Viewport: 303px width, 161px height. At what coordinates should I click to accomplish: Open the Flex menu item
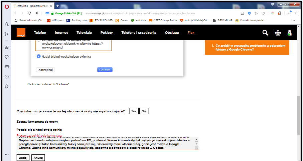coord(191,33)
